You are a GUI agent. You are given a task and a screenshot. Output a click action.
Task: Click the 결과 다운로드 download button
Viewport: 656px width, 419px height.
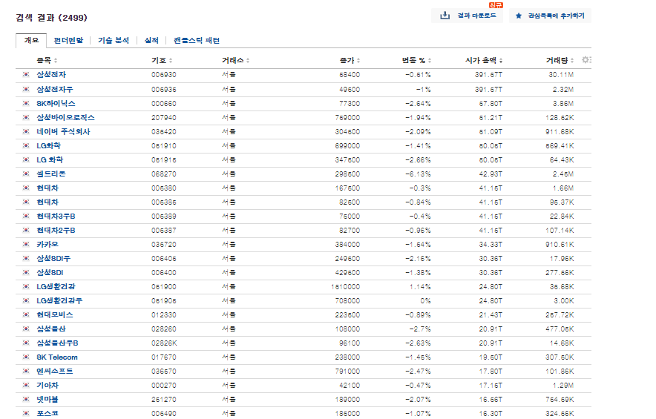(x=468, y=16)
